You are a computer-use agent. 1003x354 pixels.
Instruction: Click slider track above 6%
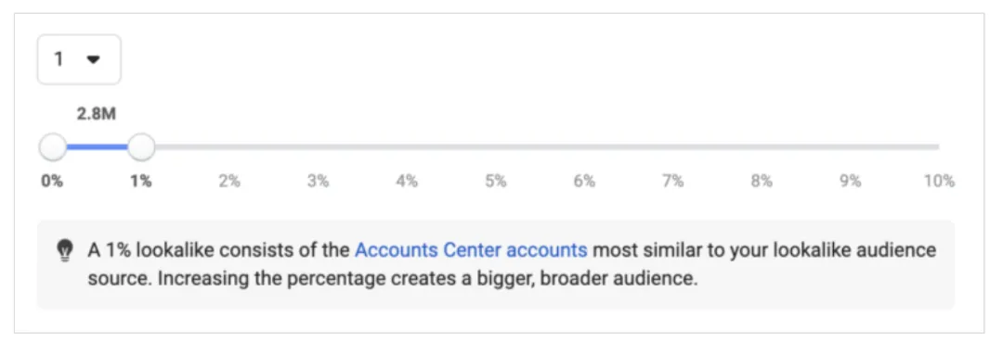584,146
